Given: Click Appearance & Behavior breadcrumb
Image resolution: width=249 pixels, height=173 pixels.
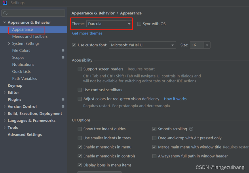Looking at the screenshot, I should (x=93, y=13).
